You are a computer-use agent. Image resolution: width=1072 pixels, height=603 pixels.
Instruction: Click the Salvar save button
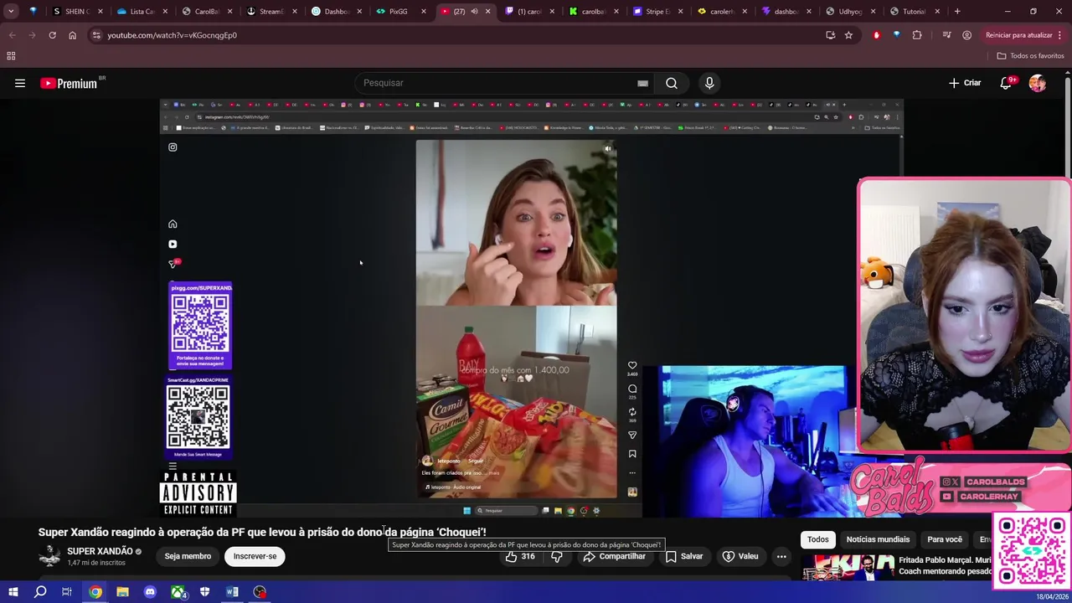(683, 556)
